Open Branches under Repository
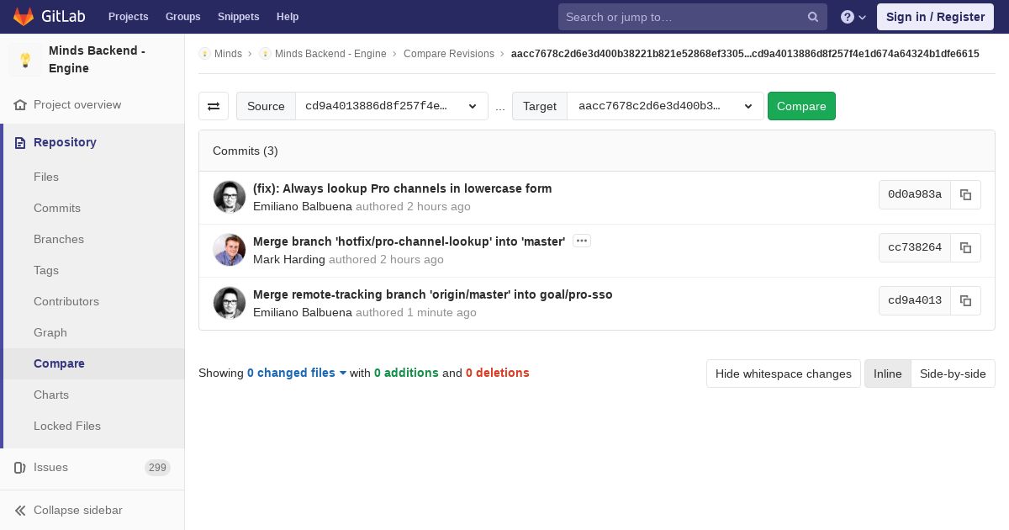Screen dimensions: 1009x530 pyautogui.click(x=59, y=239)
